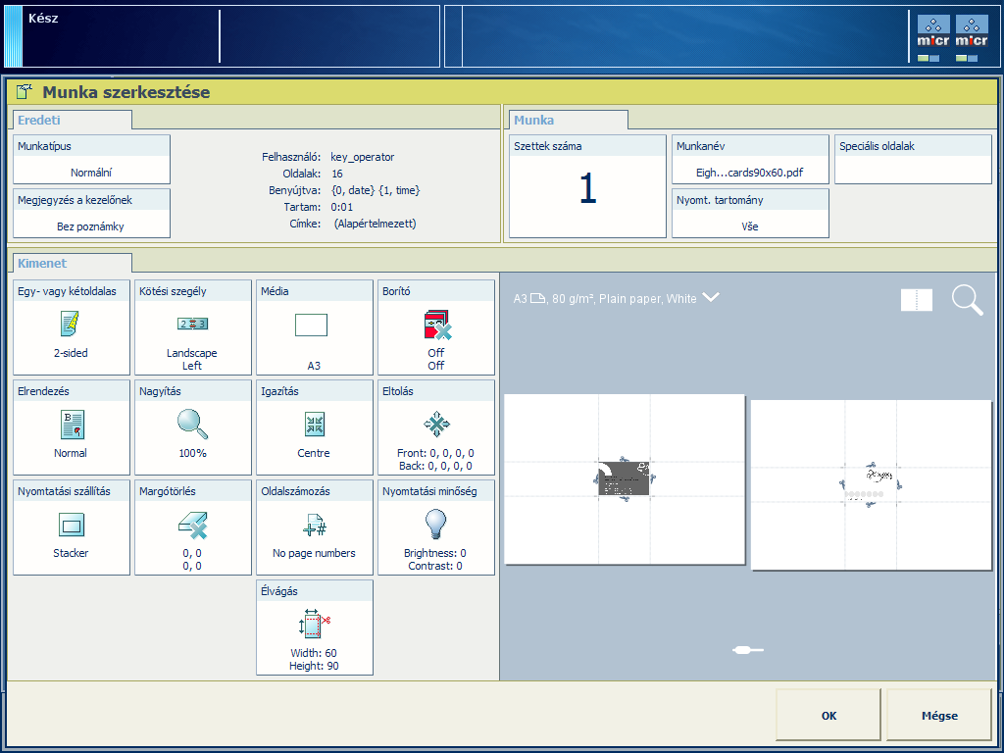
Task: Select the Média A3 paper icon
Action: point(311,325)
